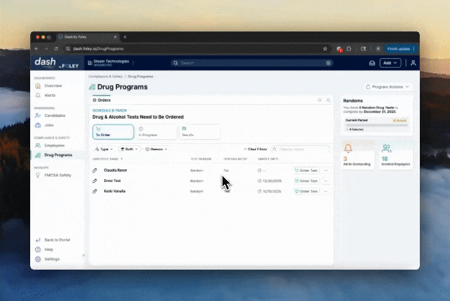Click the bell icon in Orders panel

[x=319, y=100]
